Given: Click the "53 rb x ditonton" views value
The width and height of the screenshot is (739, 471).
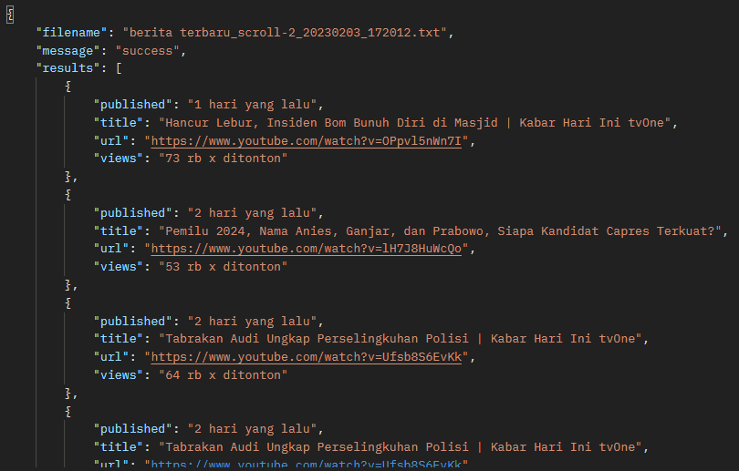Looking at the screenshot, I should [223, 267].
